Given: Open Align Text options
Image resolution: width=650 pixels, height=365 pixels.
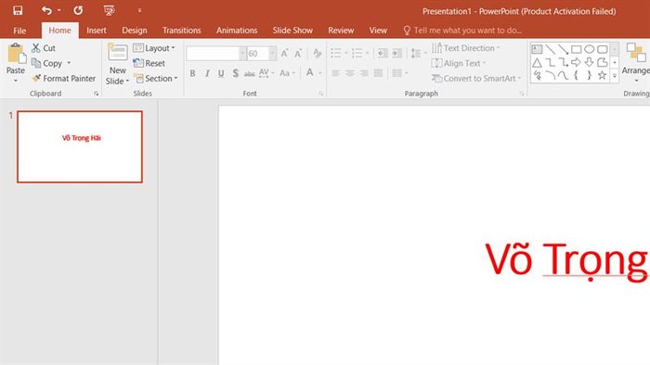Looking at the screenshot, I should pos(458,63).
